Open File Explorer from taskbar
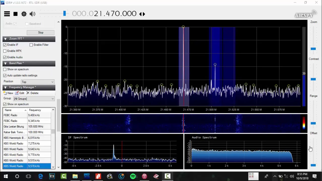This screenshot has width=322, height=181. [x=75, y=176]
